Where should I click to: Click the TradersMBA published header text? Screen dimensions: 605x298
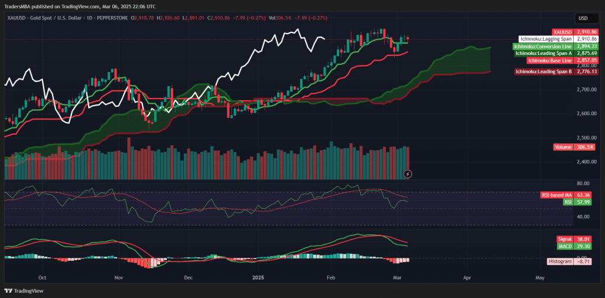80,6
